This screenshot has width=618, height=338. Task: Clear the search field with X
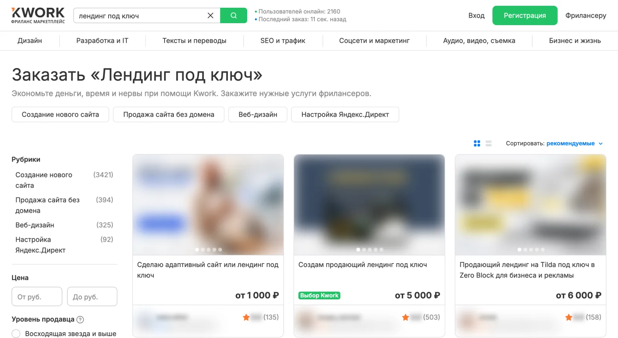coord(211,15)
